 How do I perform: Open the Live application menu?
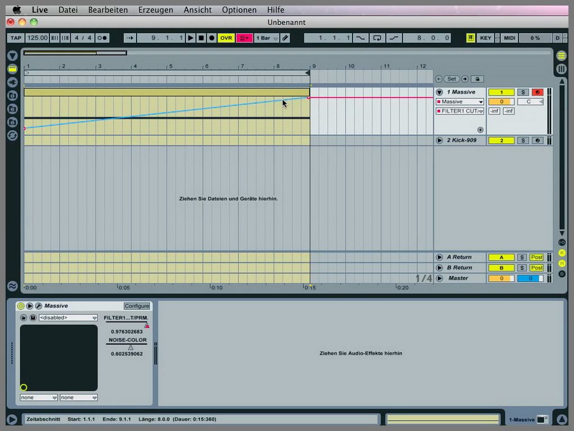(39, 10)
